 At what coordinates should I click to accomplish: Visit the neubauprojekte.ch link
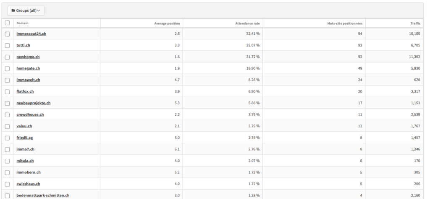click(x=34, y=103)
